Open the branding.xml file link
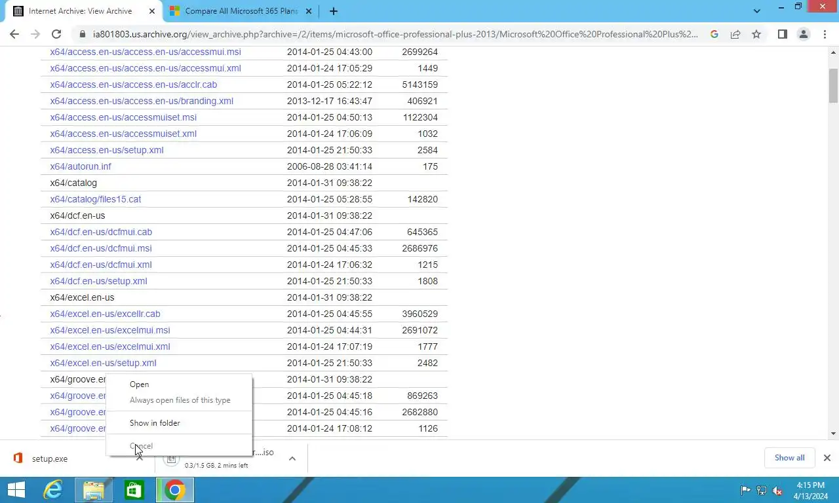Viewport: 839px width, 503px height. click(142, 101)
